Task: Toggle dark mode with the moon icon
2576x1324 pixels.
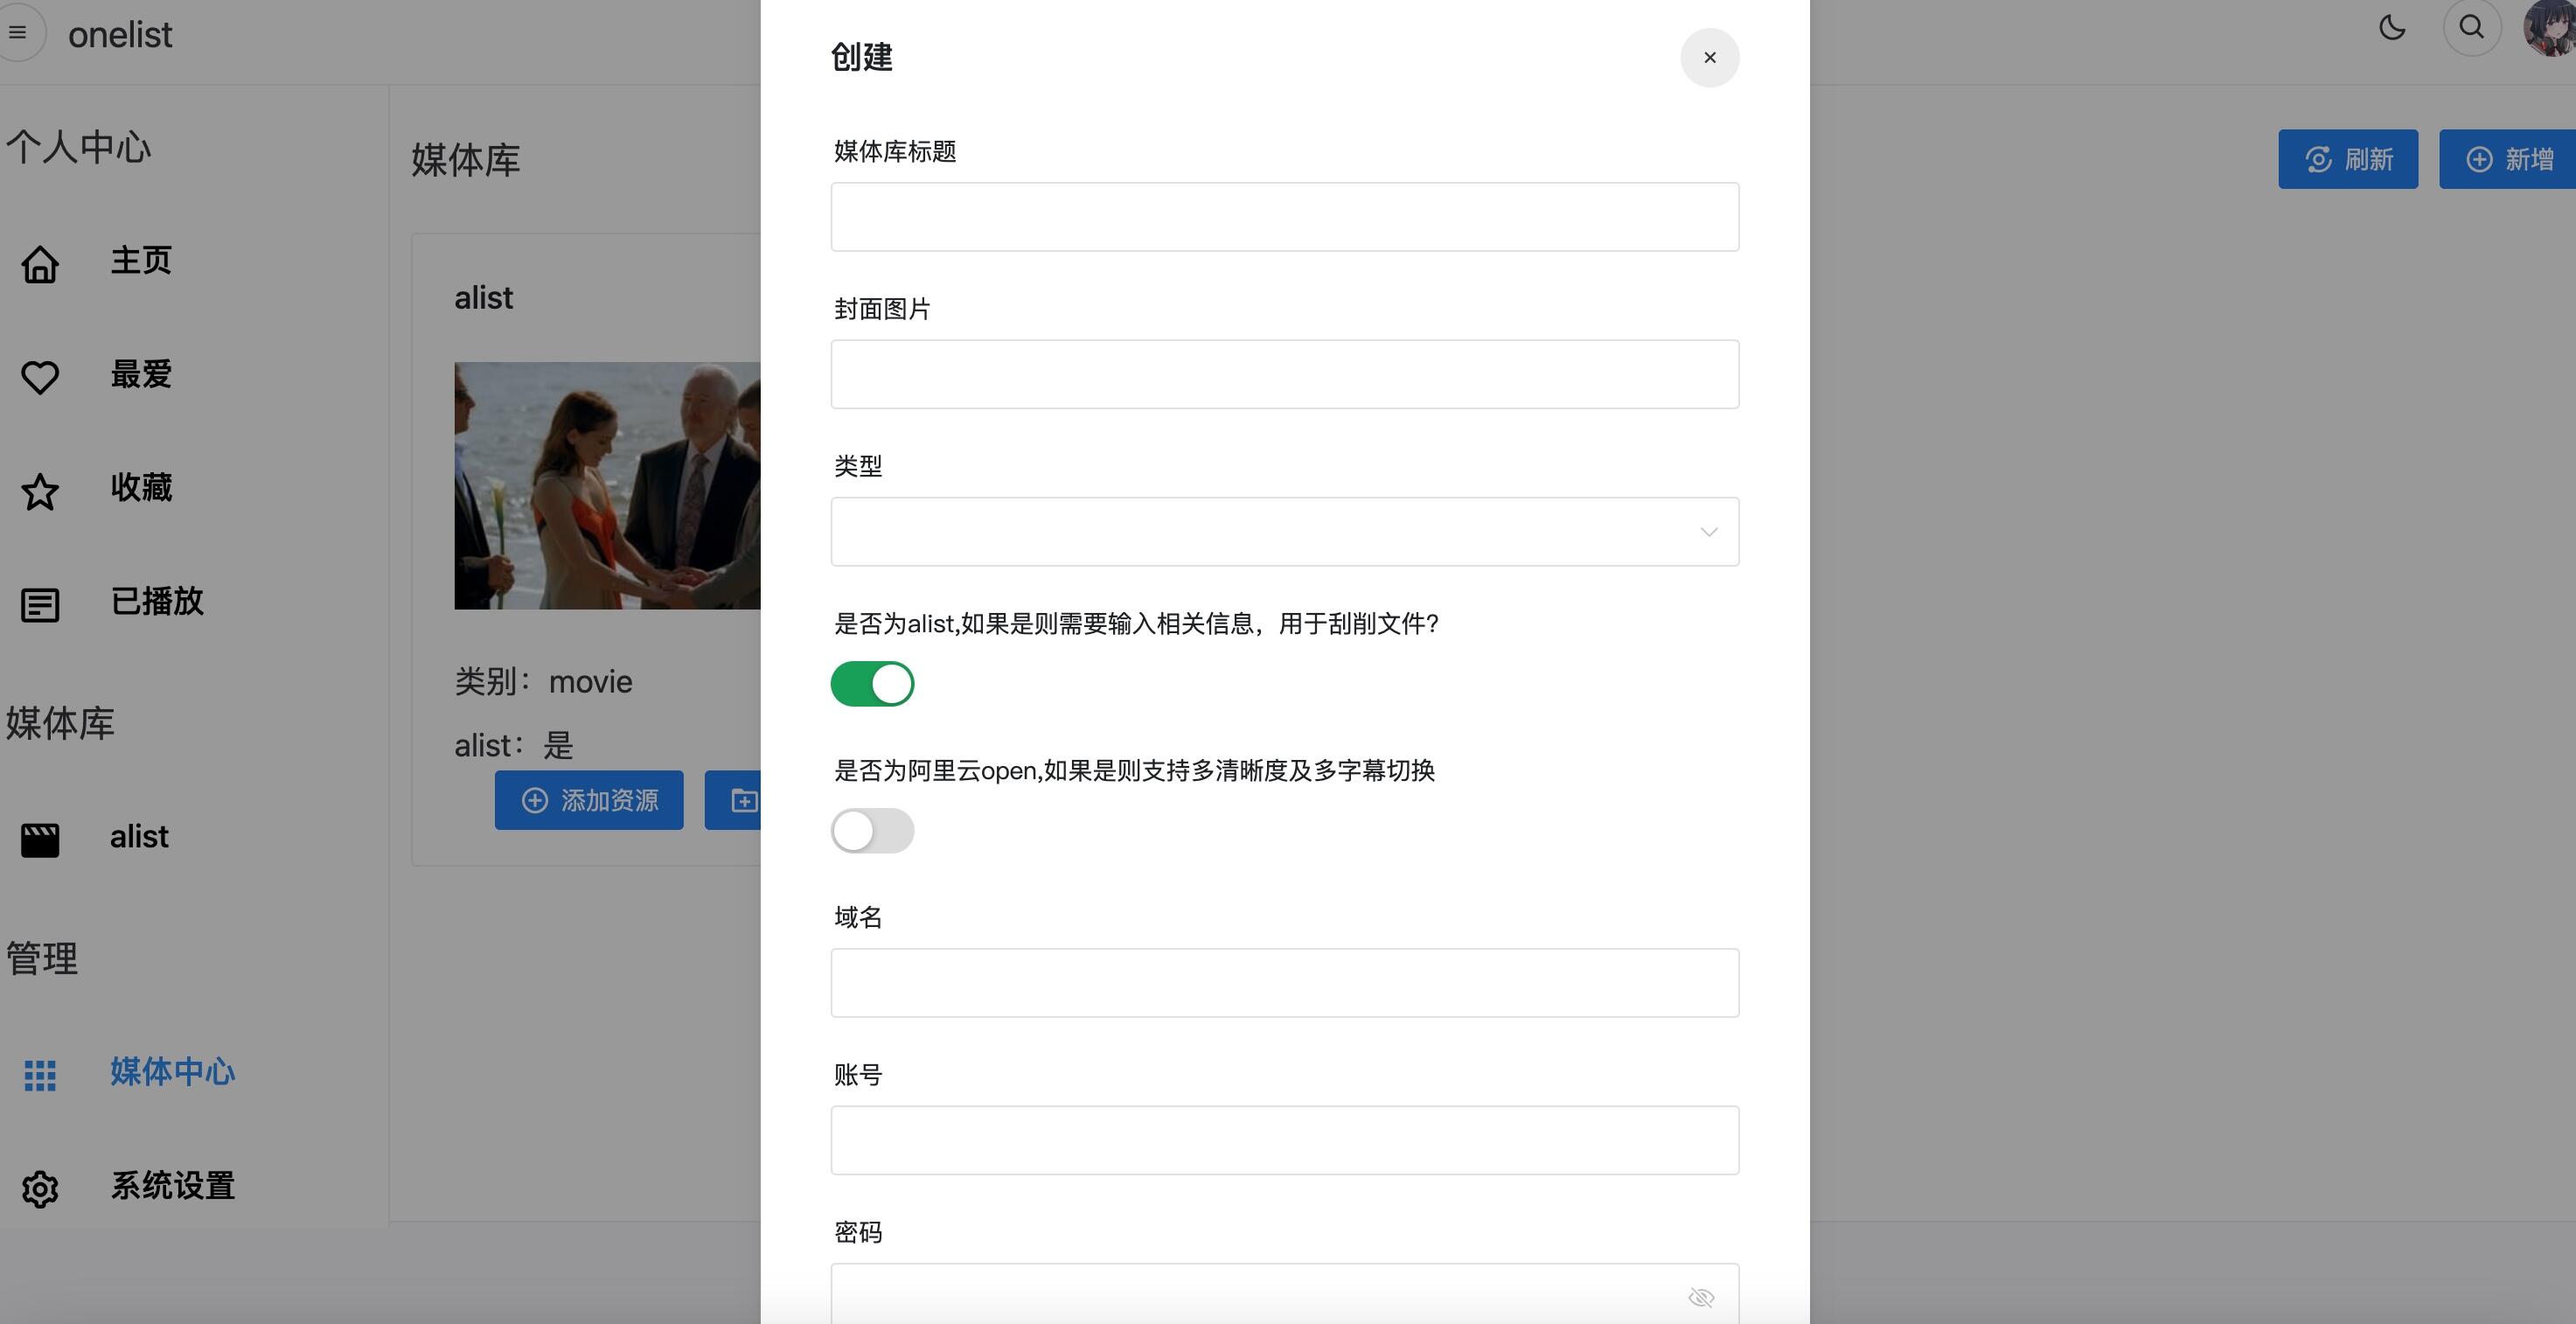Action: coord(2392,28)
